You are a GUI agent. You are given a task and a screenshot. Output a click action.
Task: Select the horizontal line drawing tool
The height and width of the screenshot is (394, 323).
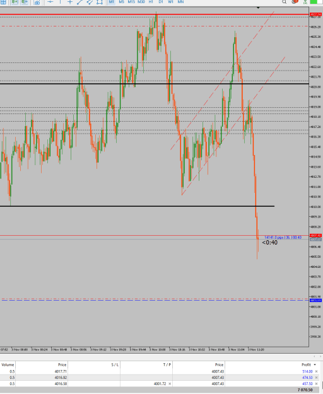coord(50,2)
